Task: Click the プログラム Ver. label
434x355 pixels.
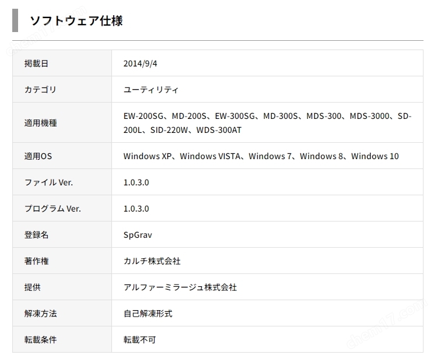Action: coord(52,208)
